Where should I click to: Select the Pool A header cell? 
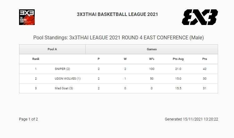coord(52,49)
